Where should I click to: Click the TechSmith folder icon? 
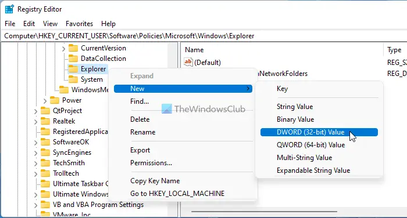click(45, 163)
